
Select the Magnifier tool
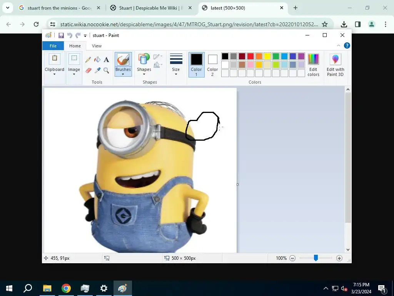[x=106, y=70]
